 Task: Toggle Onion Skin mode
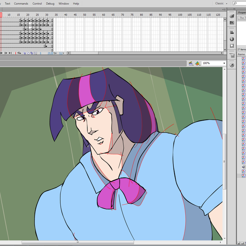[25, 53]
